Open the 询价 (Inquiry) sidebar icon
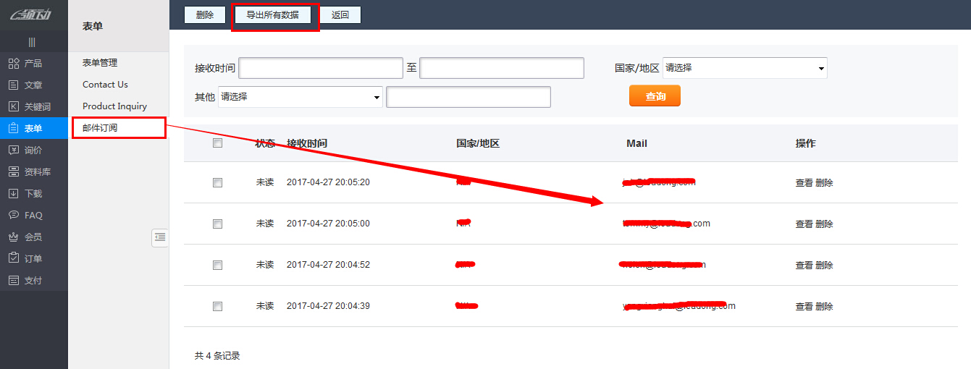 click(x=13, y=150)
